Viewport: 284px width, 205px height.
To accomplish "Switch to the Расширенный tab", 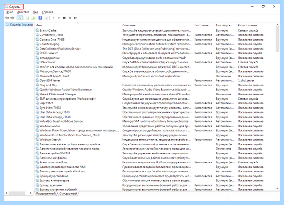I will pos(46,194).
